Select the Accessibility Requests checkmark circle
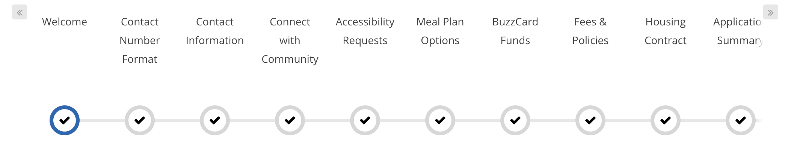Viewport: 791px width, 148px height. tap(365, 120)
